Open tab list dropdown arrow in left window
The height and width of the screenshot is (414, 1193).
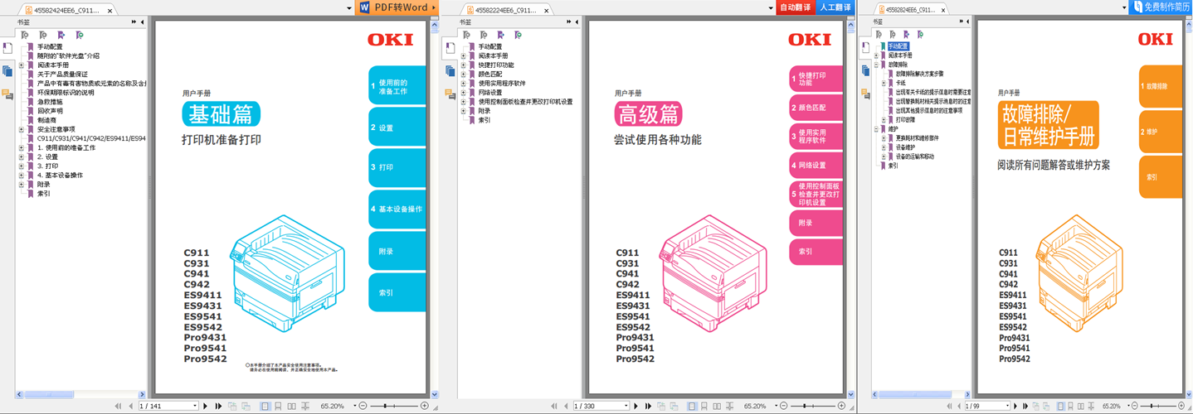[349, 9]
